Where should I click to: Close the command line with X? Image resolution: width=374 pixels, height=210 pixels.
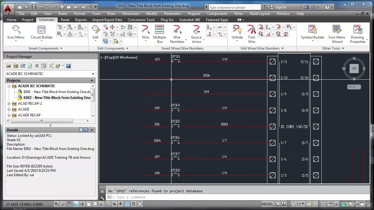102,192
